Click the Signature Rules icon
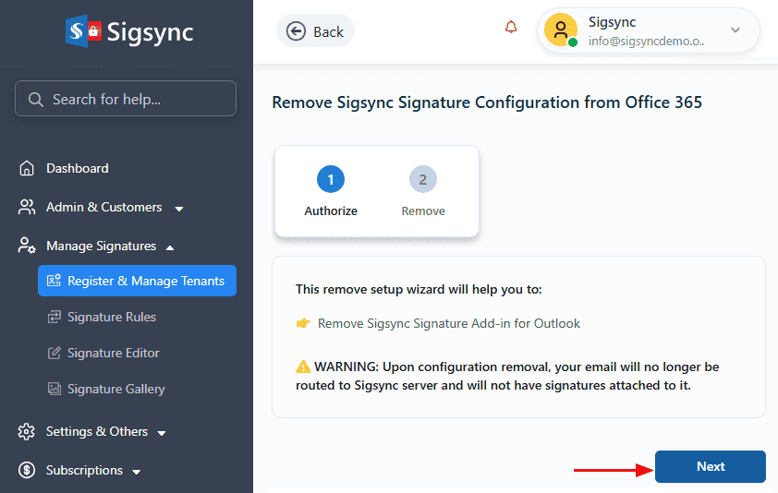Viewport: 778px width, 493px height. pyautogui.click(x=54, y=317)
